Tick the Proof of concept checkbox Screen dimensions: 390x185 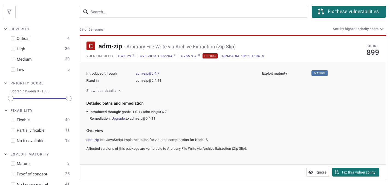point(13,174)
